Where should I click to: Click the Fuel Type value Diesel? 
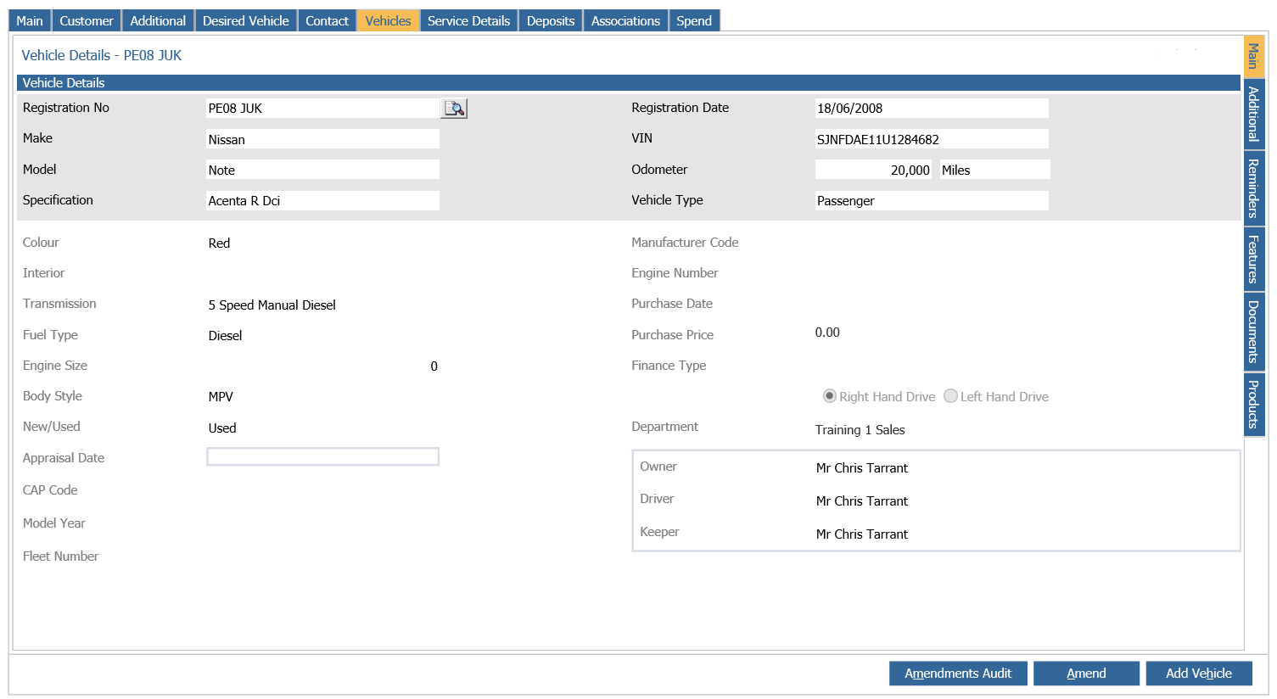pos(225,336)
